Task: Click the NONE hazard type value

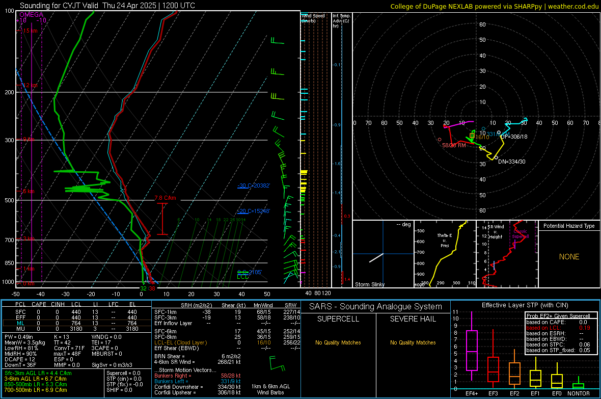Action: 569,257
